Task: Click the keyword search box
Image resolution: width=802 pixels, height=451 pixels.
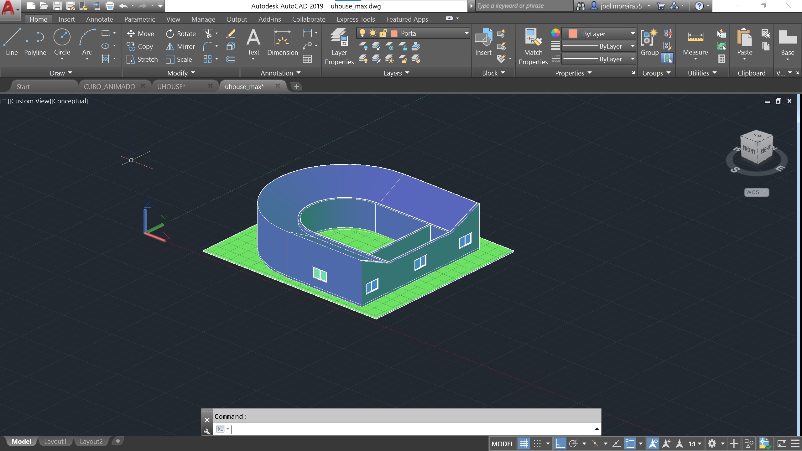Action: (524, 6)
